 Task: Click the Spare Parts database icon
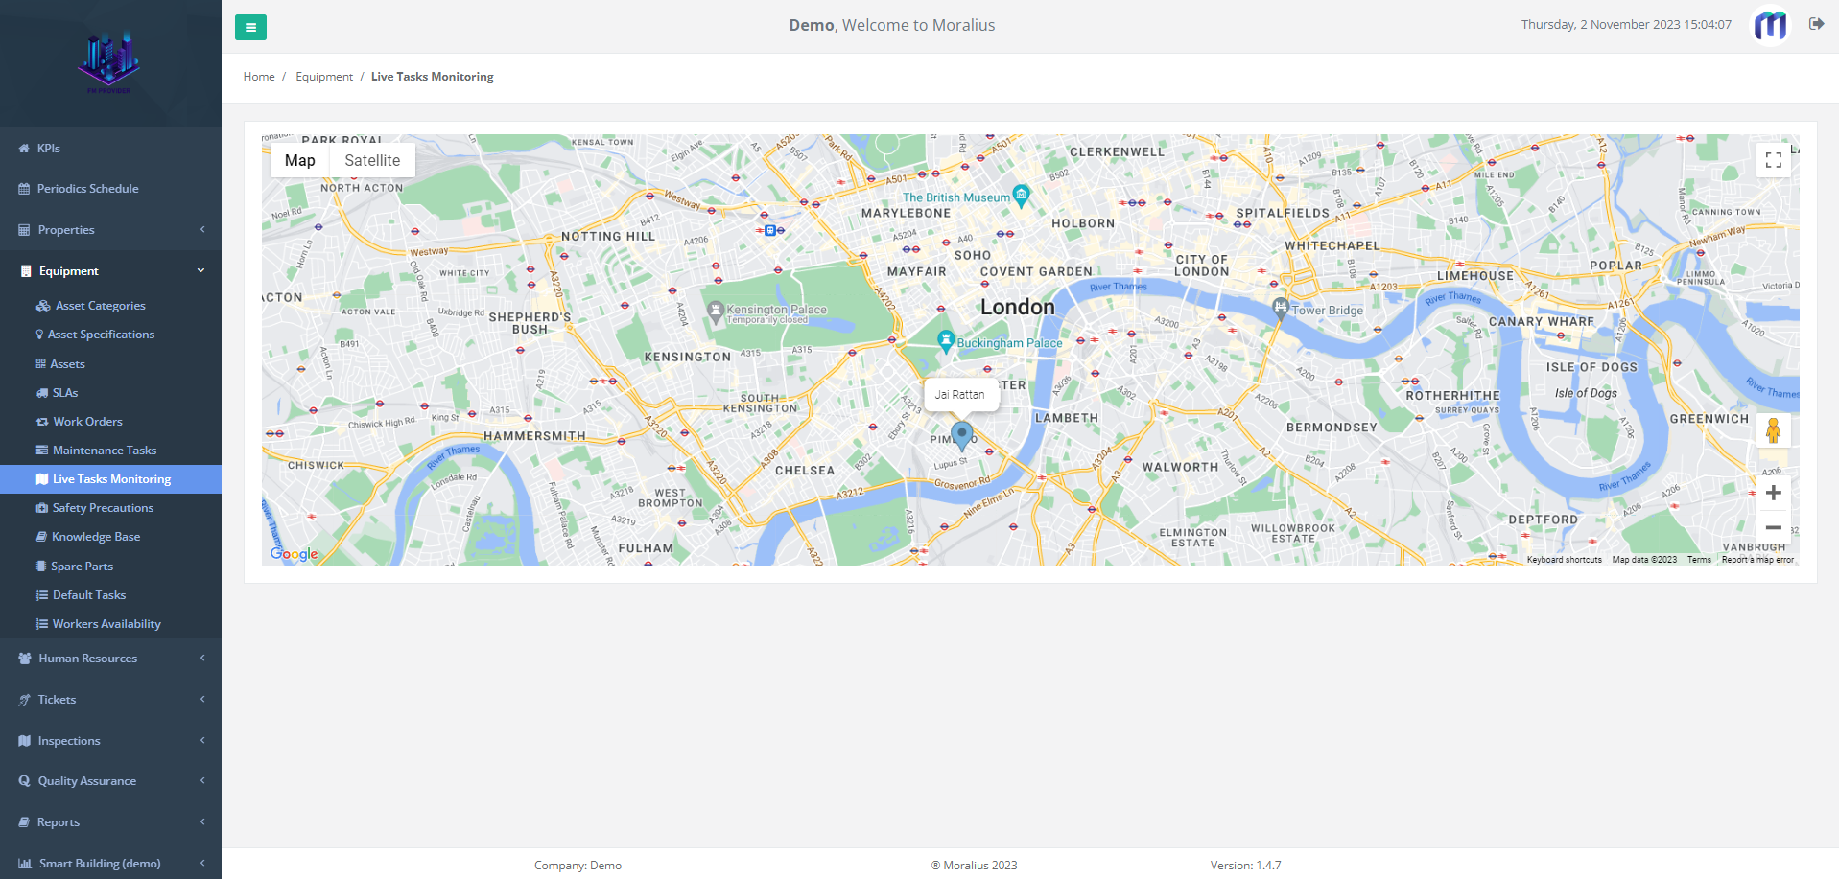coord(41,567)
